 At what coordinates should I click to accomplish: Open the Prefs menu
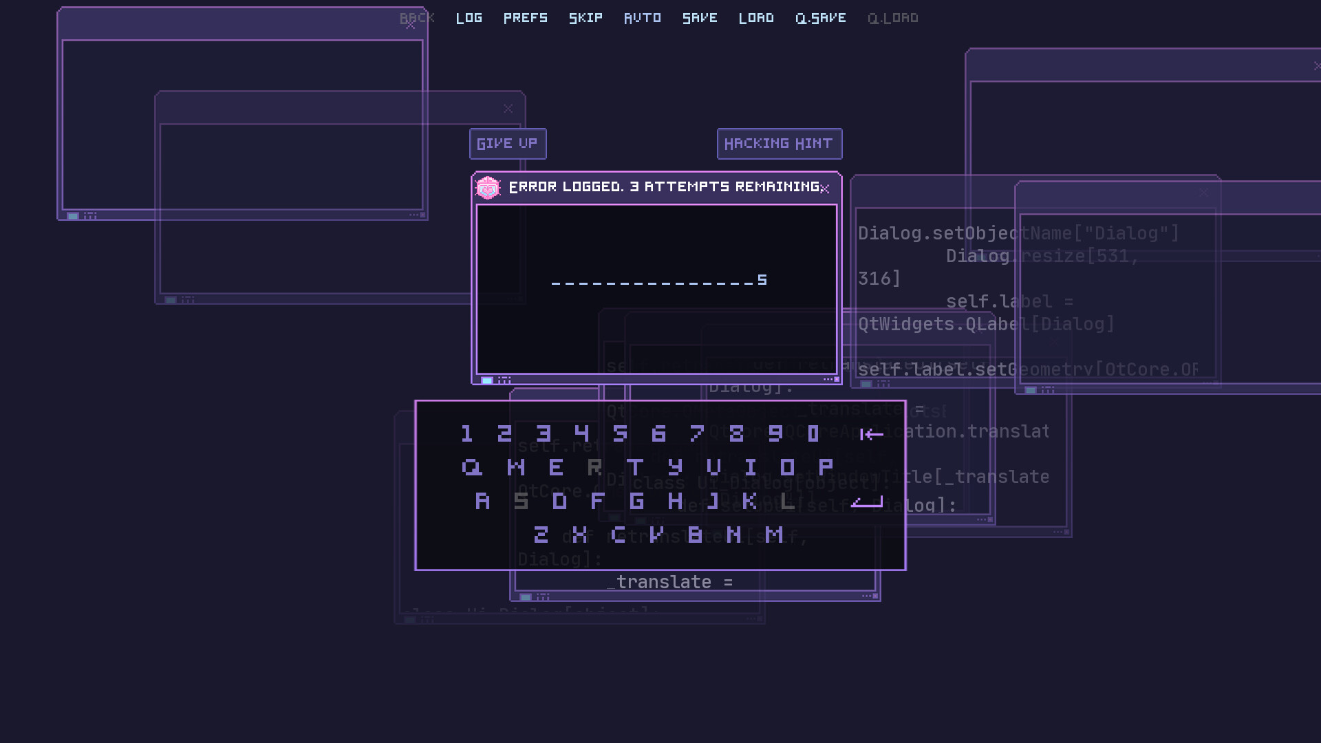[526, 18]
